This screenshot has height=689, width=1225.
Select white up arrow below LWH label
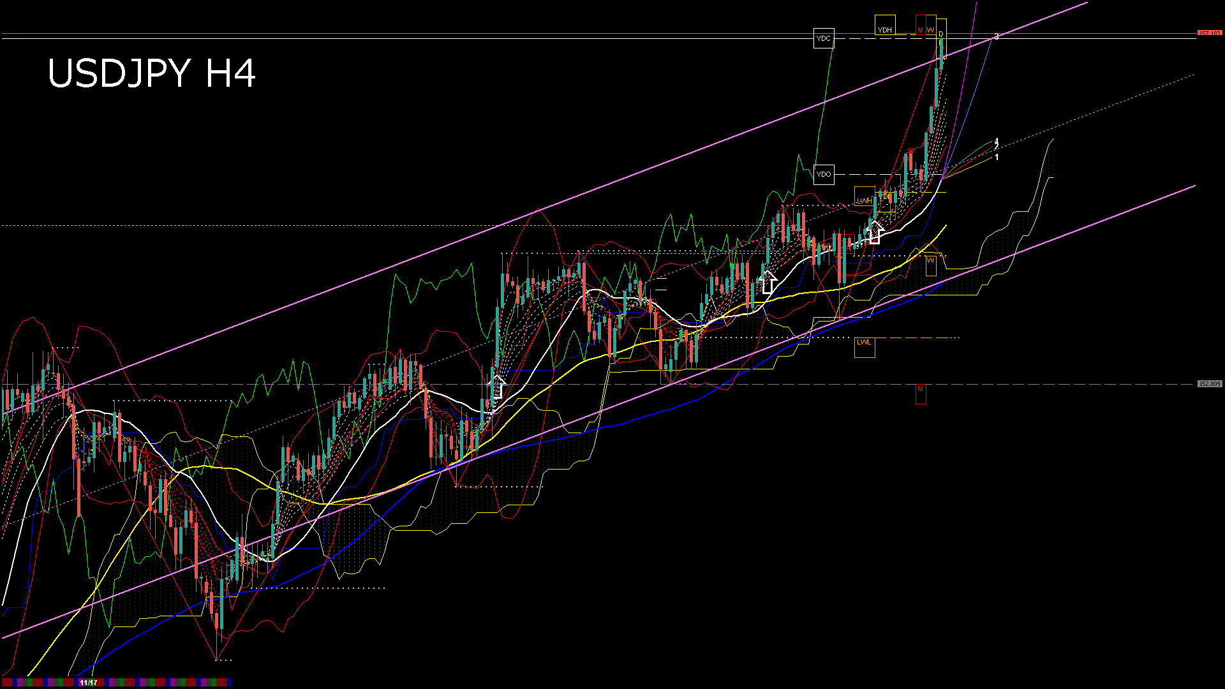click(x=875, y=232)
